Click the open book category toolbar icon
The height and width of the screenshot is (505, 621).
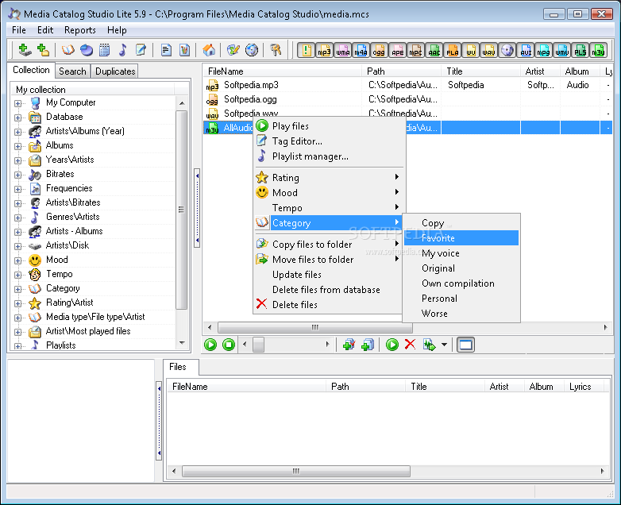(67, 50)
